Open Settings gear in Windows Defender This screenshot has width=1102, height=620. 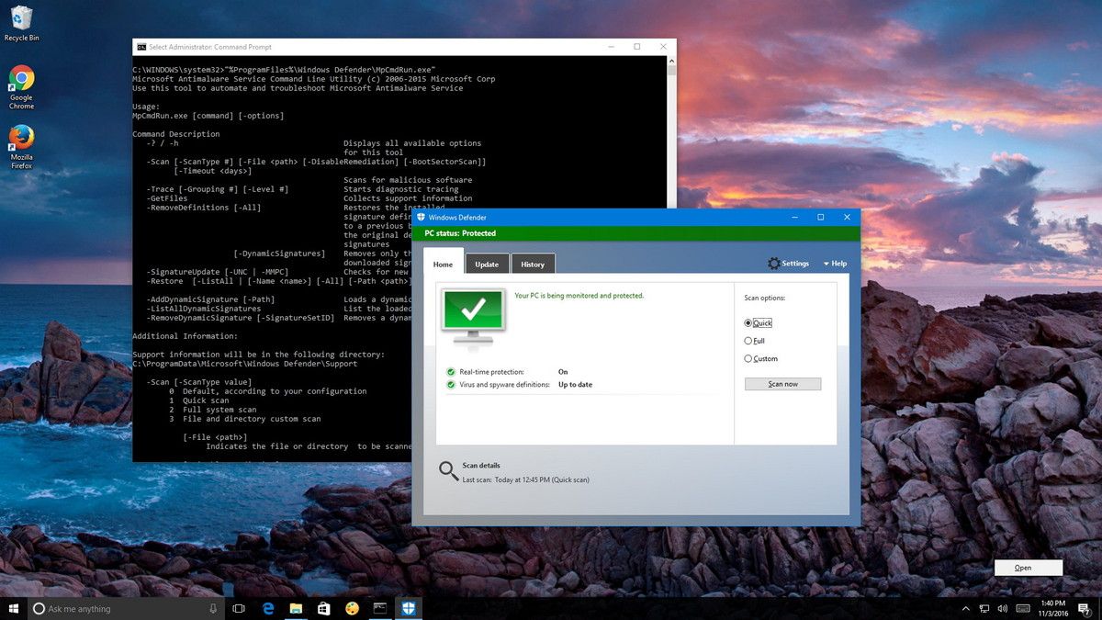789,264
